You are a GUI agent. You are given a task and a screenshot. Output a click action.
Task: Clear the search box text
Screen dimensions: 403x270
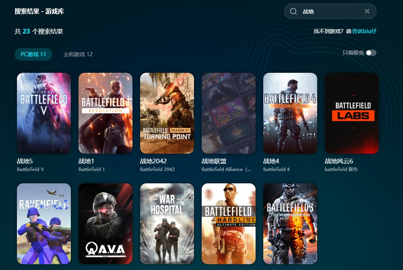click(367, 12)
